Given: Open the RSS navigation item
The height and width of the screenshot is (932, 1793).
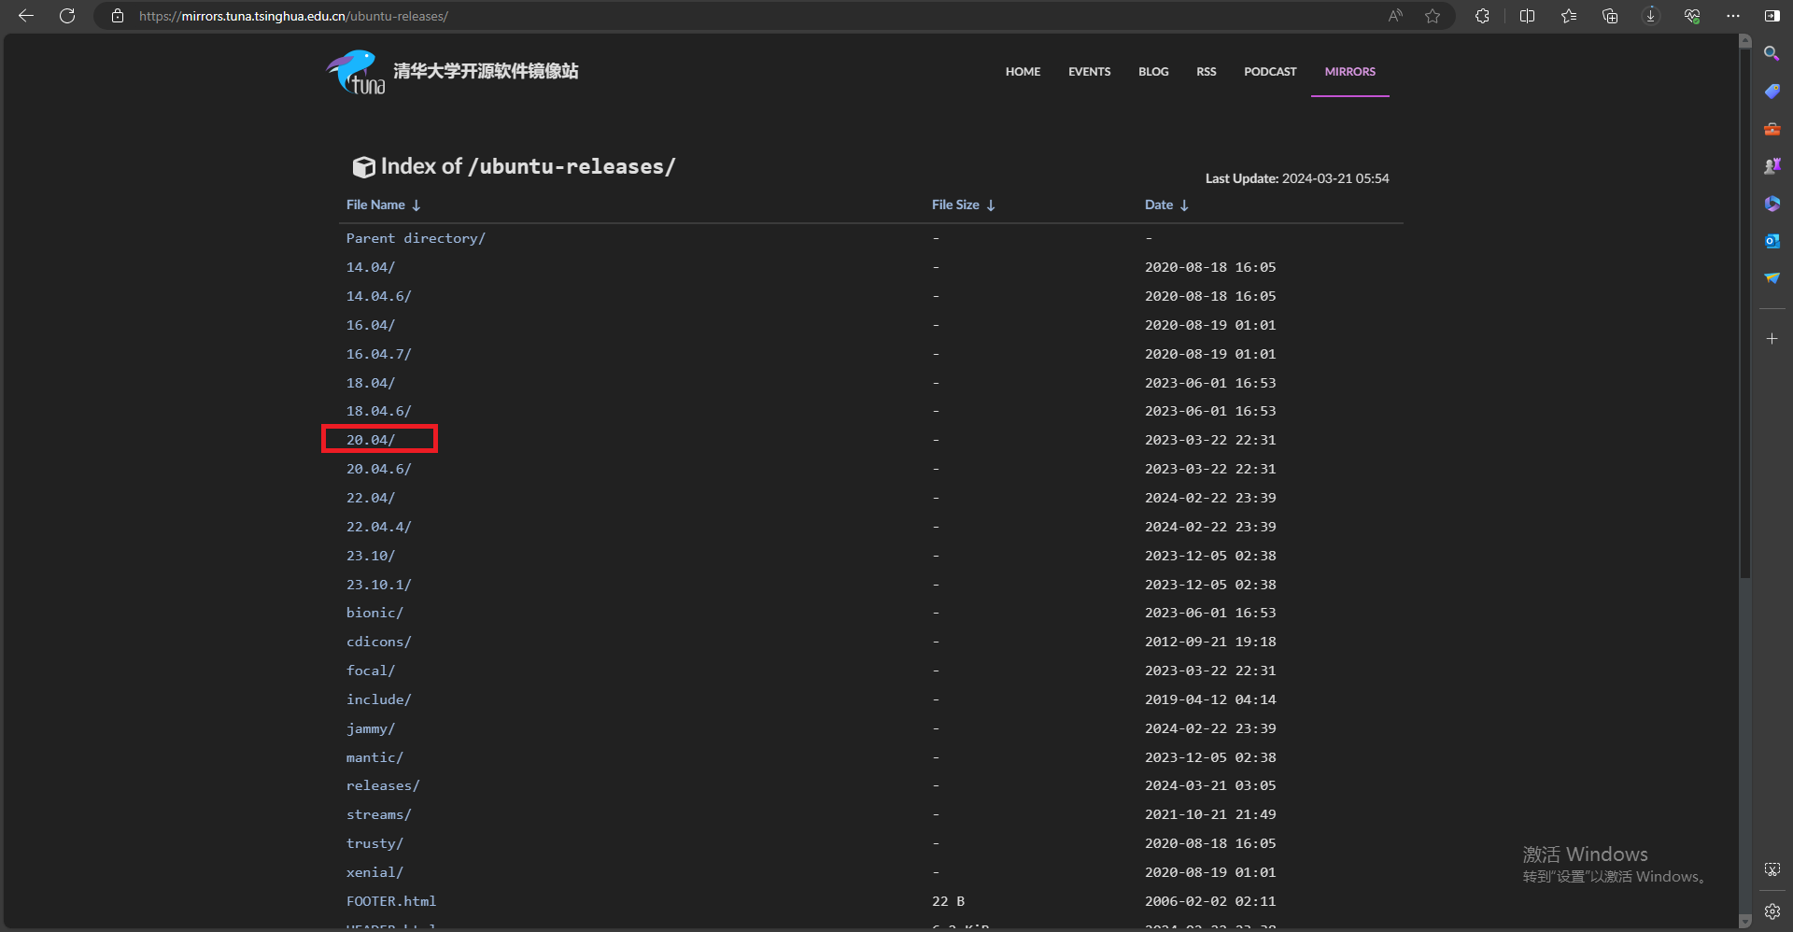Looking at the screenshot, I should pyautogui.click(x=1207, y=72).
